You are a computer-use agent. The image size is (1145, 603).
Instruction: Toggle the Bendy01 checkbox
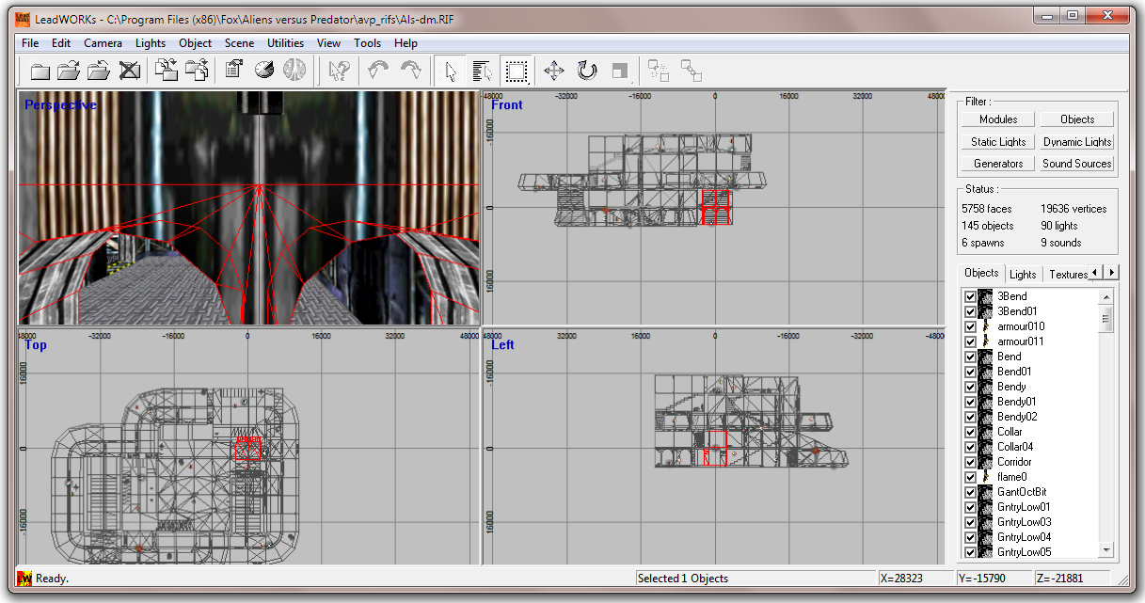tap(970, 402)
